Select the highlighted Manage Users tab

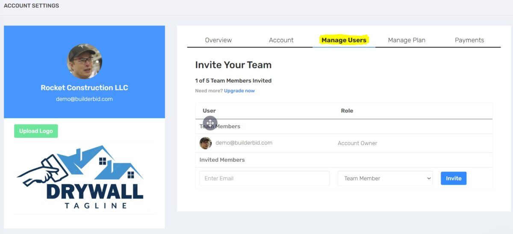[344, 40]
